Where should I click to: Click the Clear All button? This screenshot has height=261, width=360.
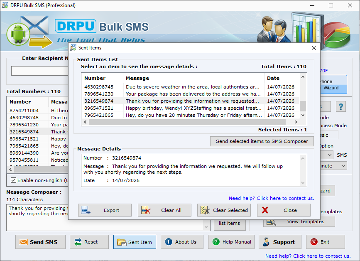[164, 210]
